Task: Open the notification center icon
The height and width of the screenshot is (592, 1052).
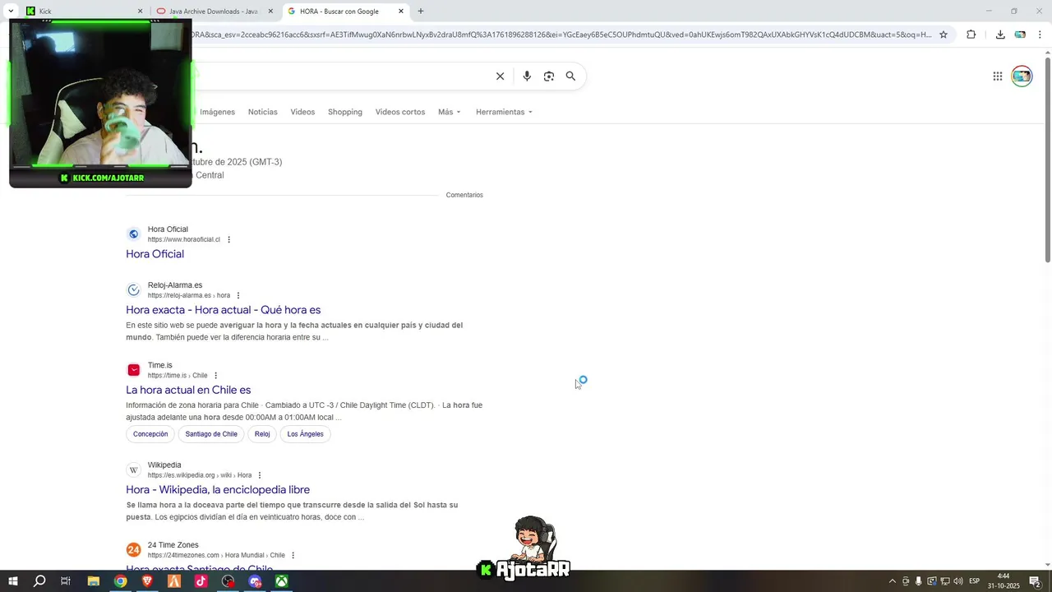Action: point(1036,581)
